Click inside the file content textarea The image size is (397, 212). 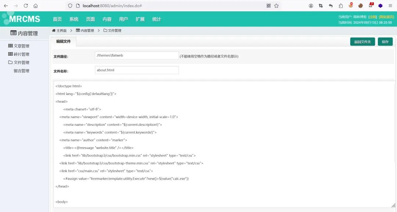224,144
